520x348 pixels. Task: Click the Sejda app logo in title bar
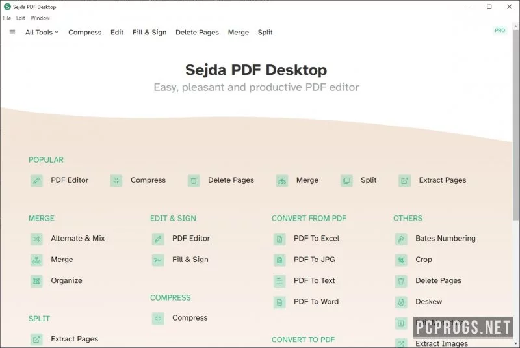click(x=7, y=7)
